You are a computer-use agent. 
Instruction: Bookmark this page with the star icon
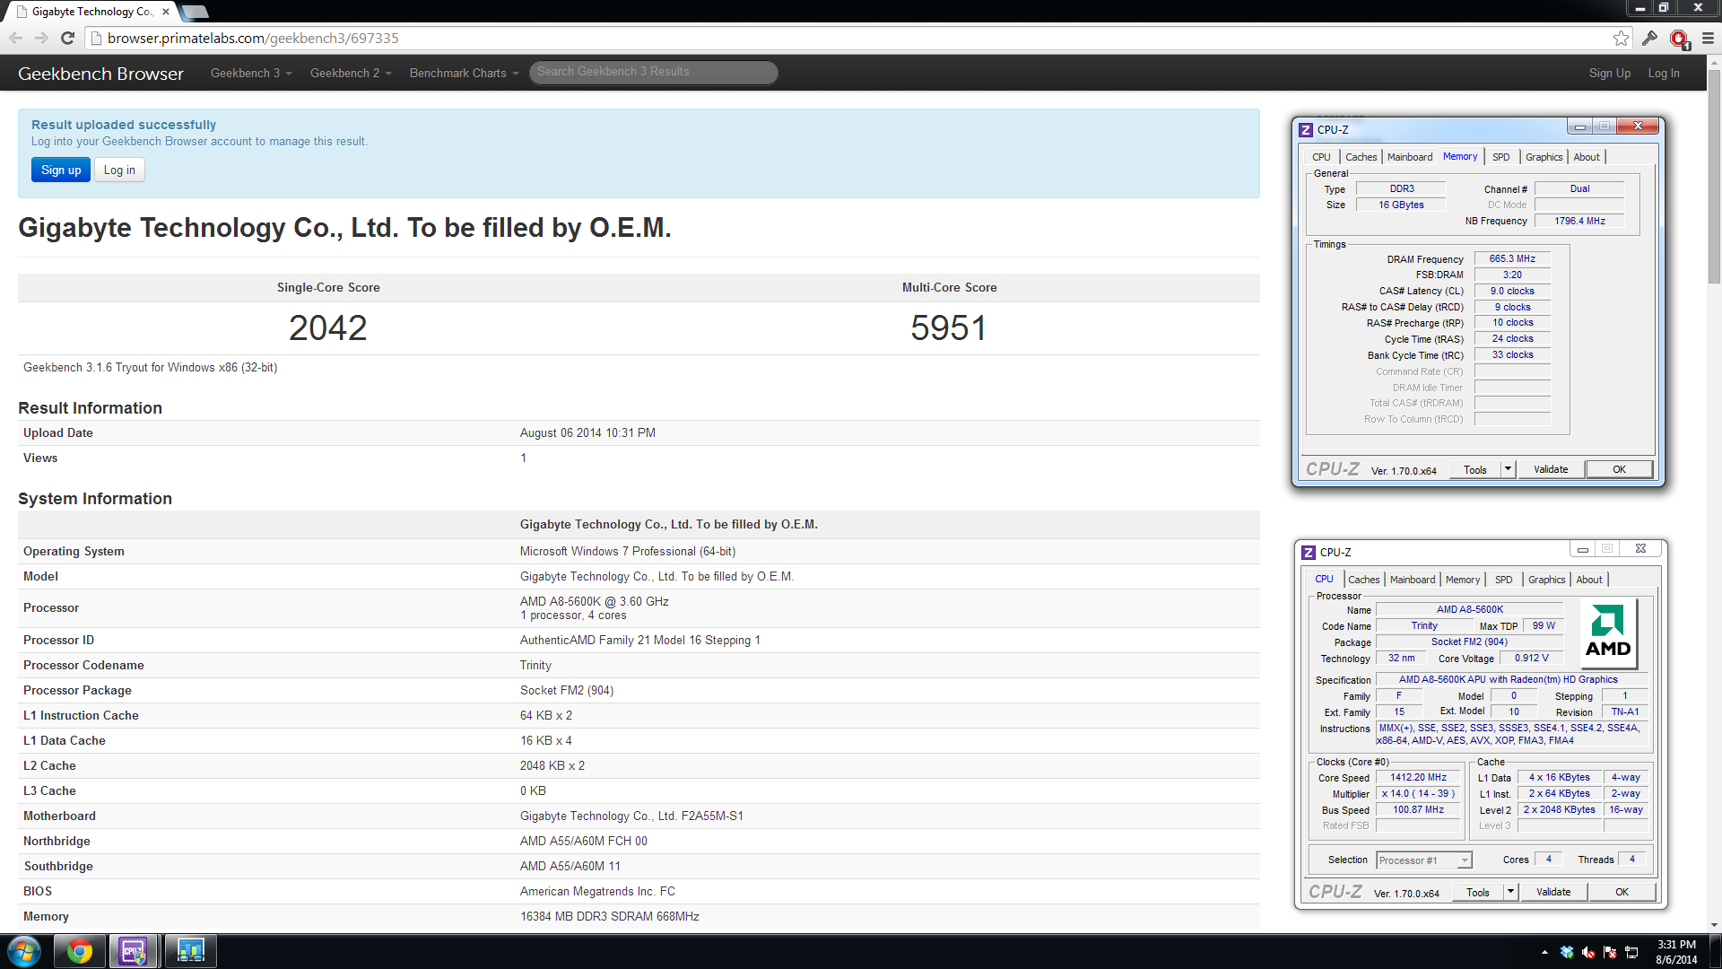tap(1621, 38)
